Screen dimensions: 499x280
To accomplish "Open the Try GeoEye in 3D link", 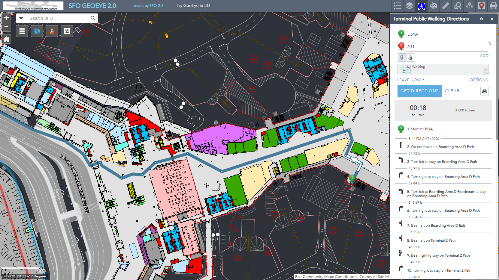I will coord(193,6).
